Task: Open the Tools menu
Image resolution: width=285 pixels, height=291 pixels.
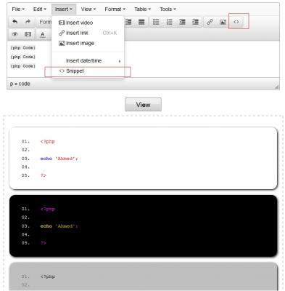Action: [168, 9]
